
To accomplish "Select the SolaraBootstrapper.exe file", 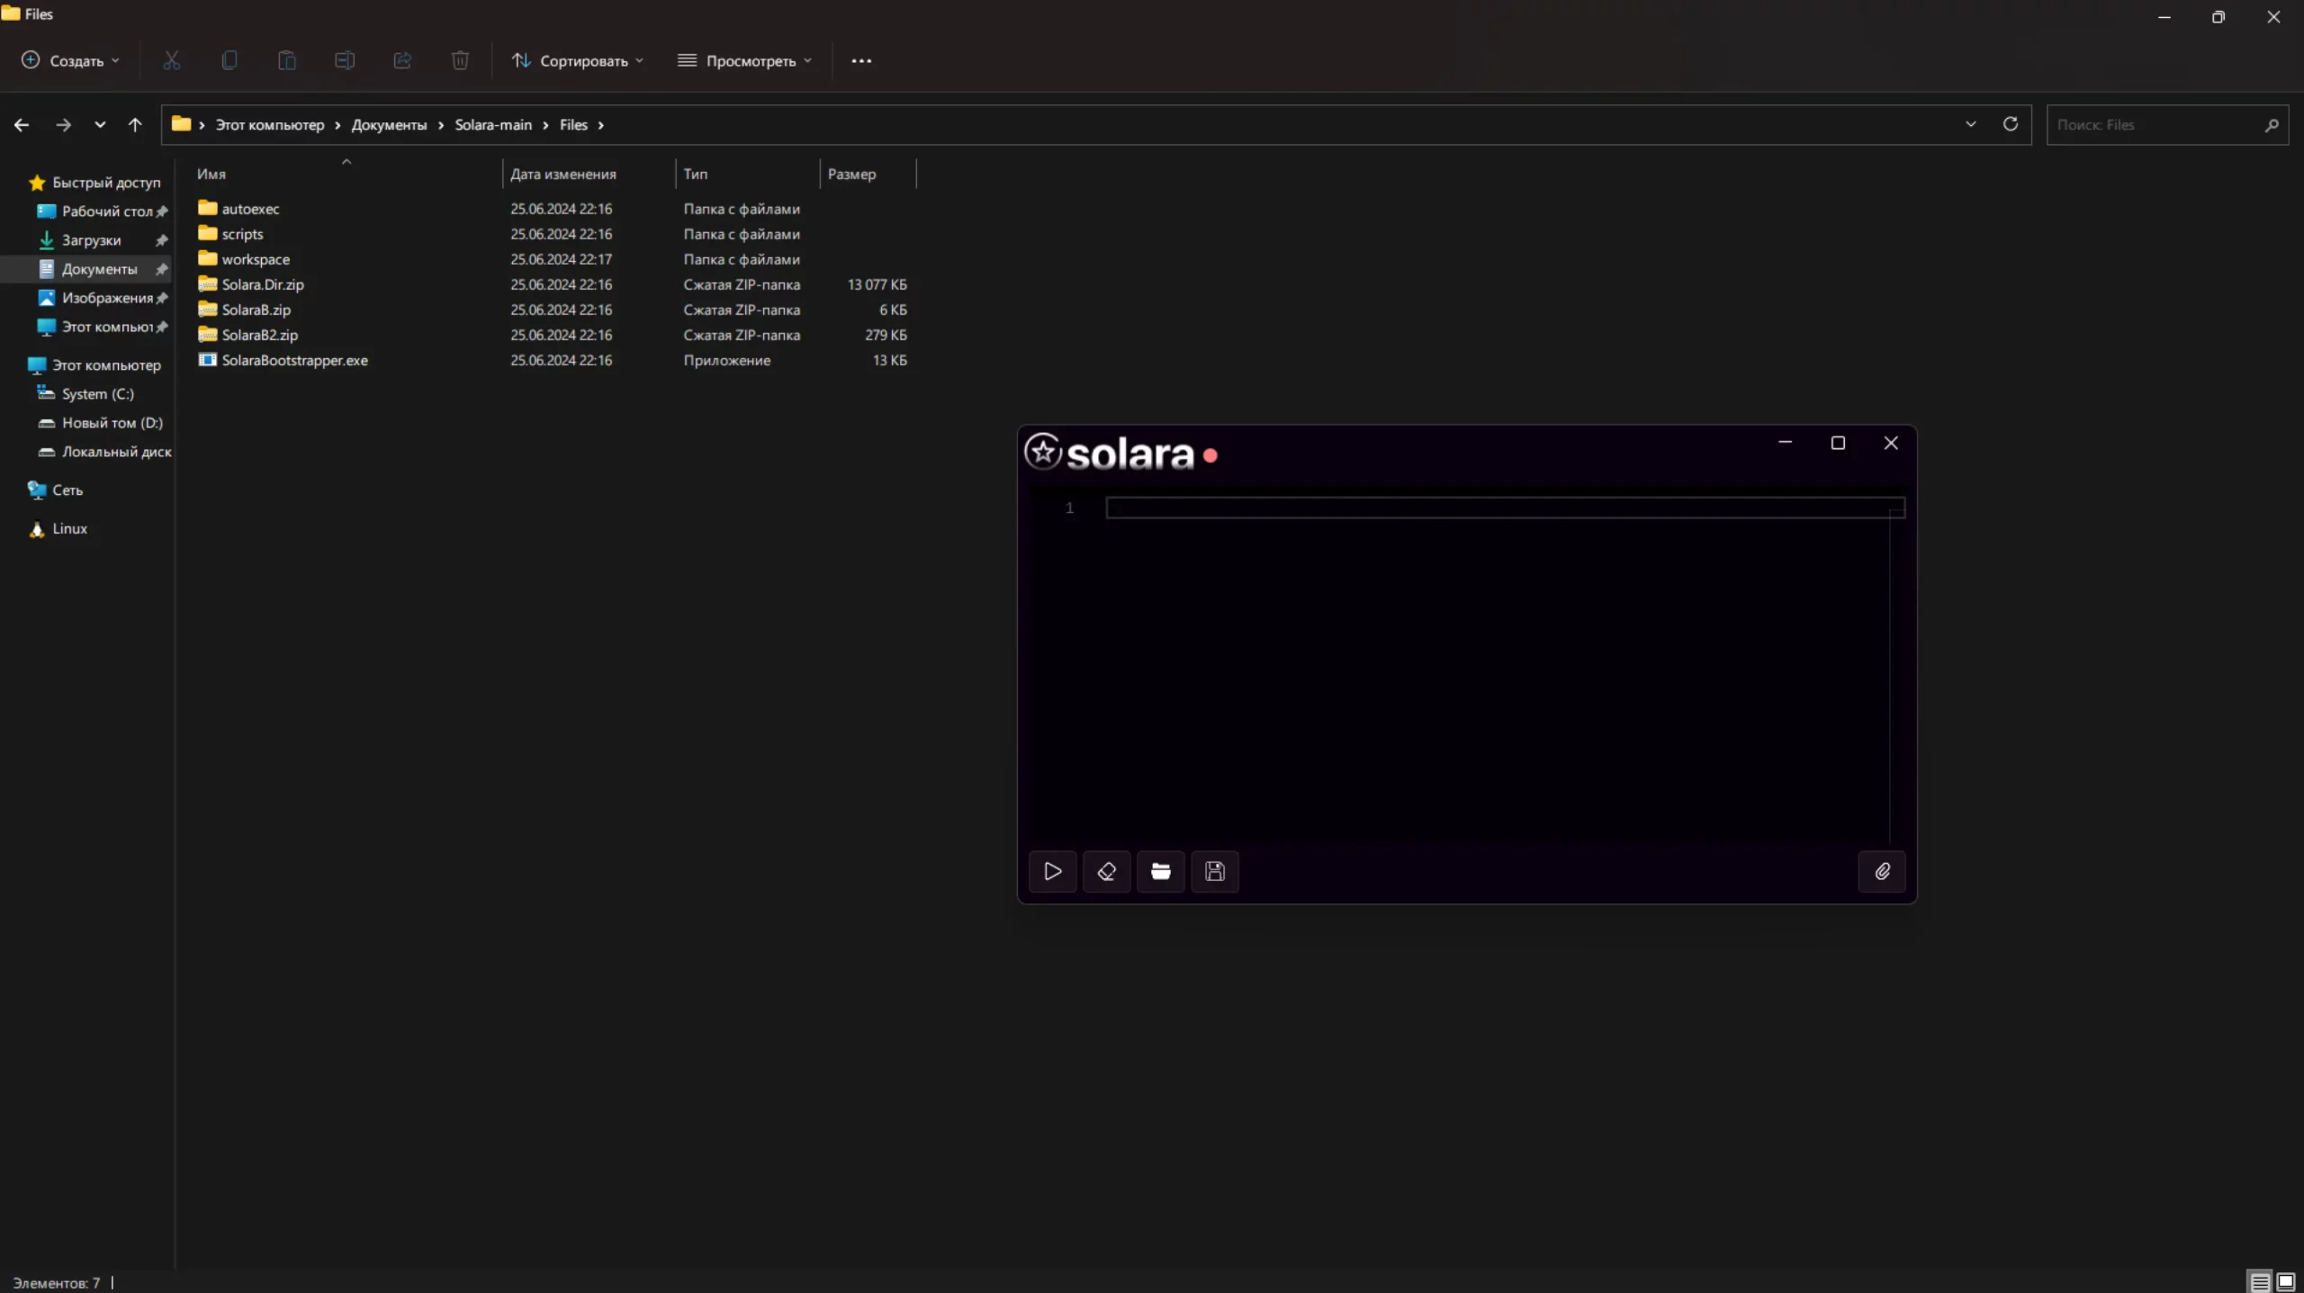I will (x=294, y=360).
